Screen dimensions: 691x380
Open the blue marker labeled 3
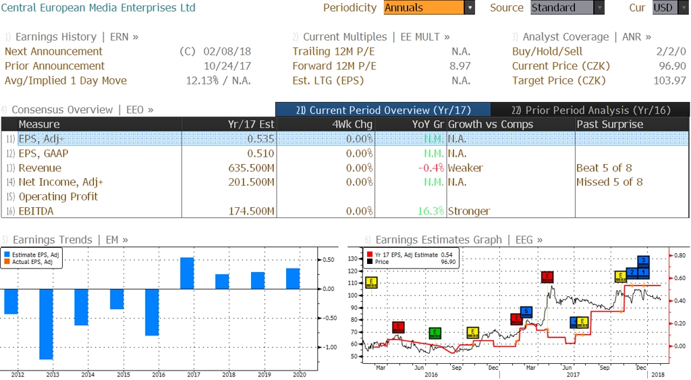(x=643, y=261)
